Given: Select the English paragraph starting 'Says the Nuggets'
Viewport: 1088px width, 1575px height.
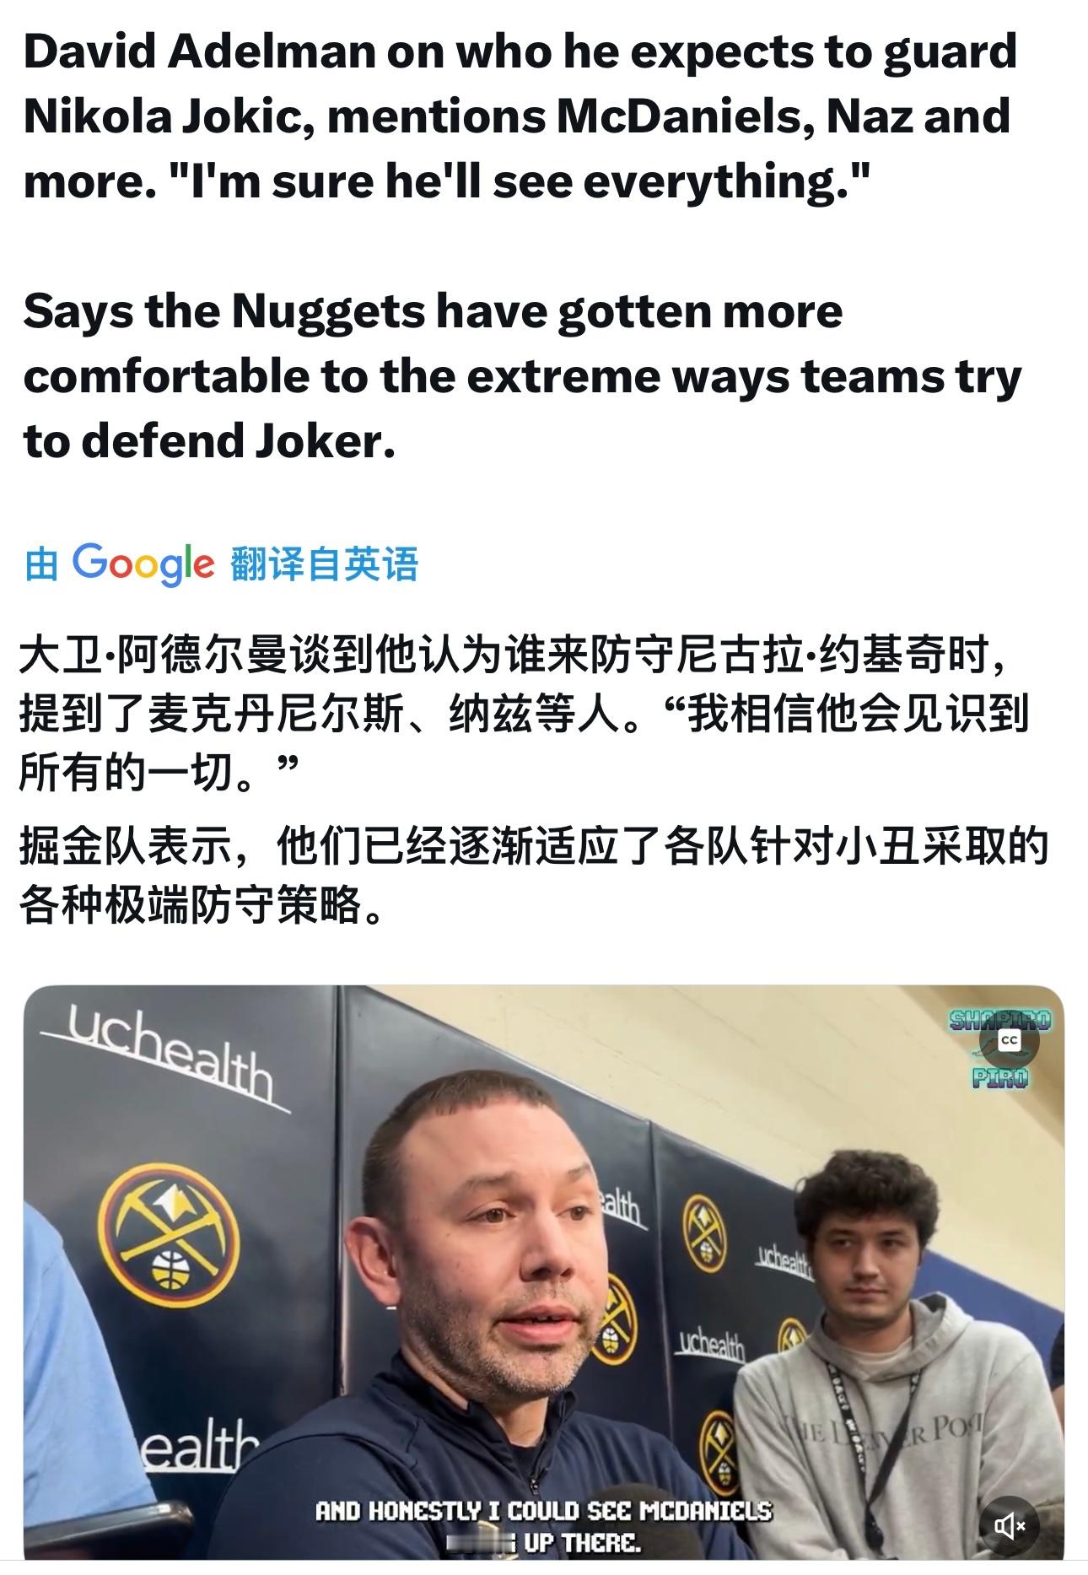Looking at the screenshot, I should coord(523,376).
